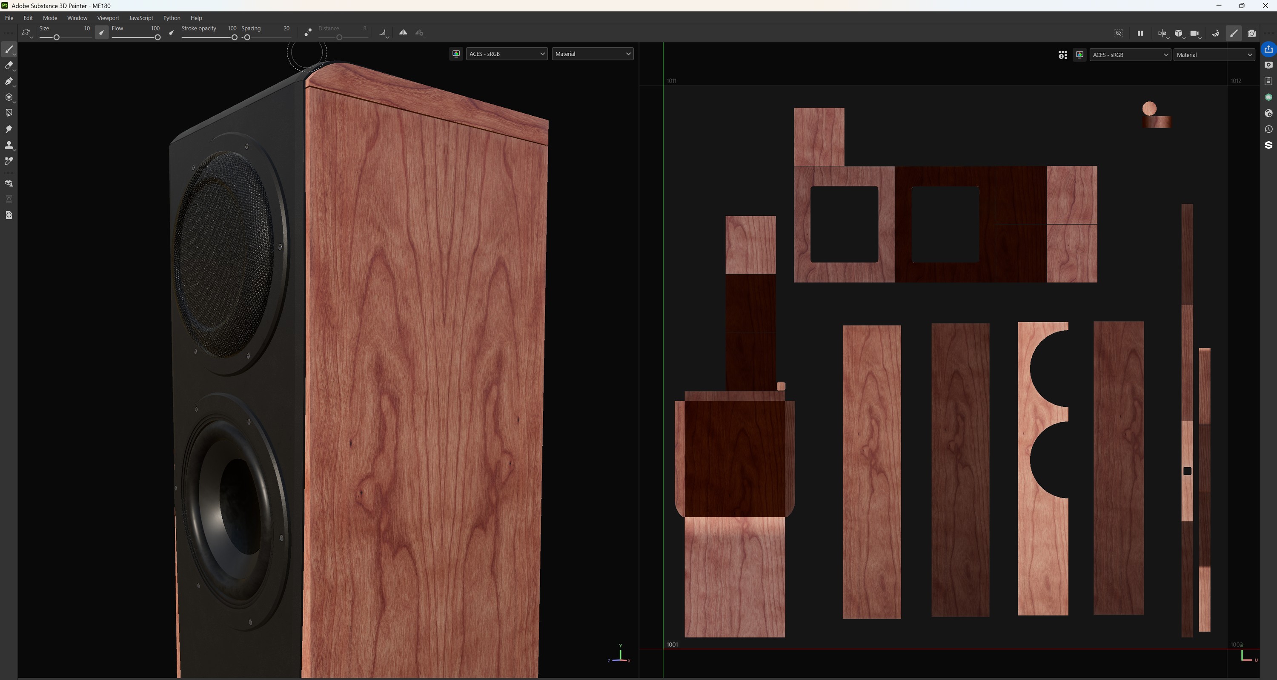Open the Python menu

[172, 18]
